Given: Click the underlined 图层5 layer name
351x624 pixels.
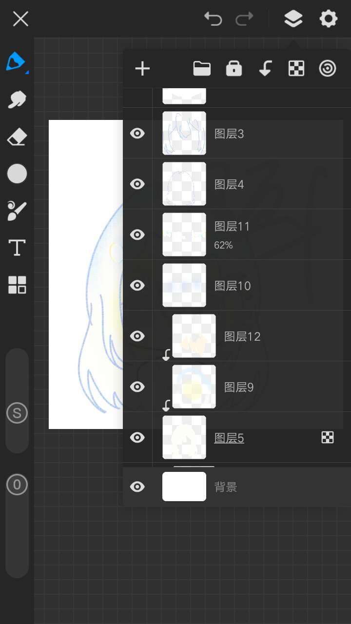Looking at the screenshot, I should [229, 438].
